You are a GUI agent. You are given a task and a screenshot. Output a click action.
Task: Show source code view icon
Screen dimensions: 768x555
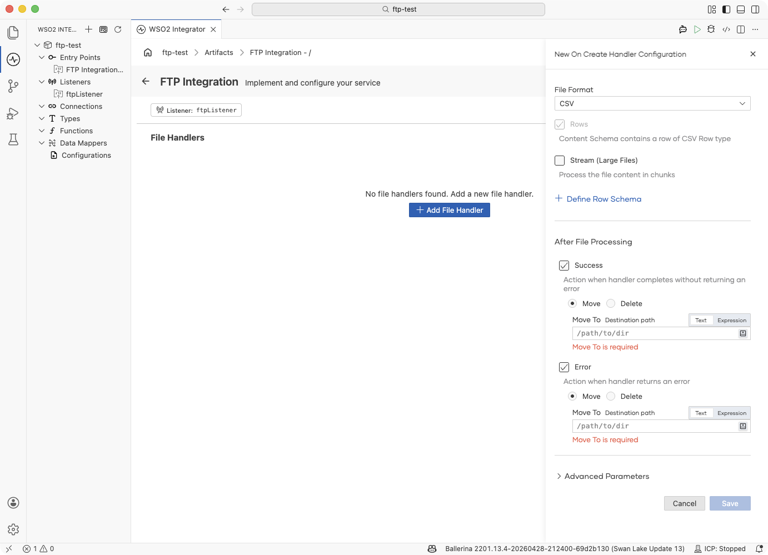(726, 29)
